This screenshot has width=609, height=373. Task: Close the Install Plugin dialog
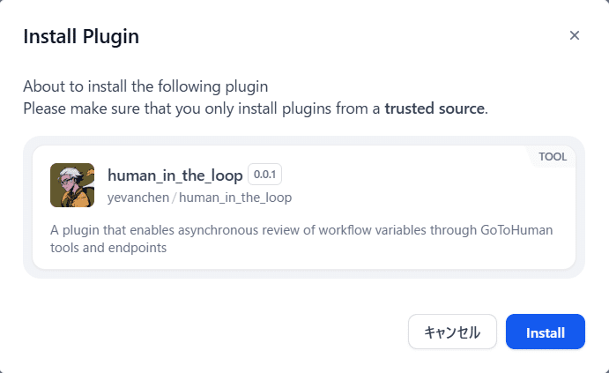(575, 35)
